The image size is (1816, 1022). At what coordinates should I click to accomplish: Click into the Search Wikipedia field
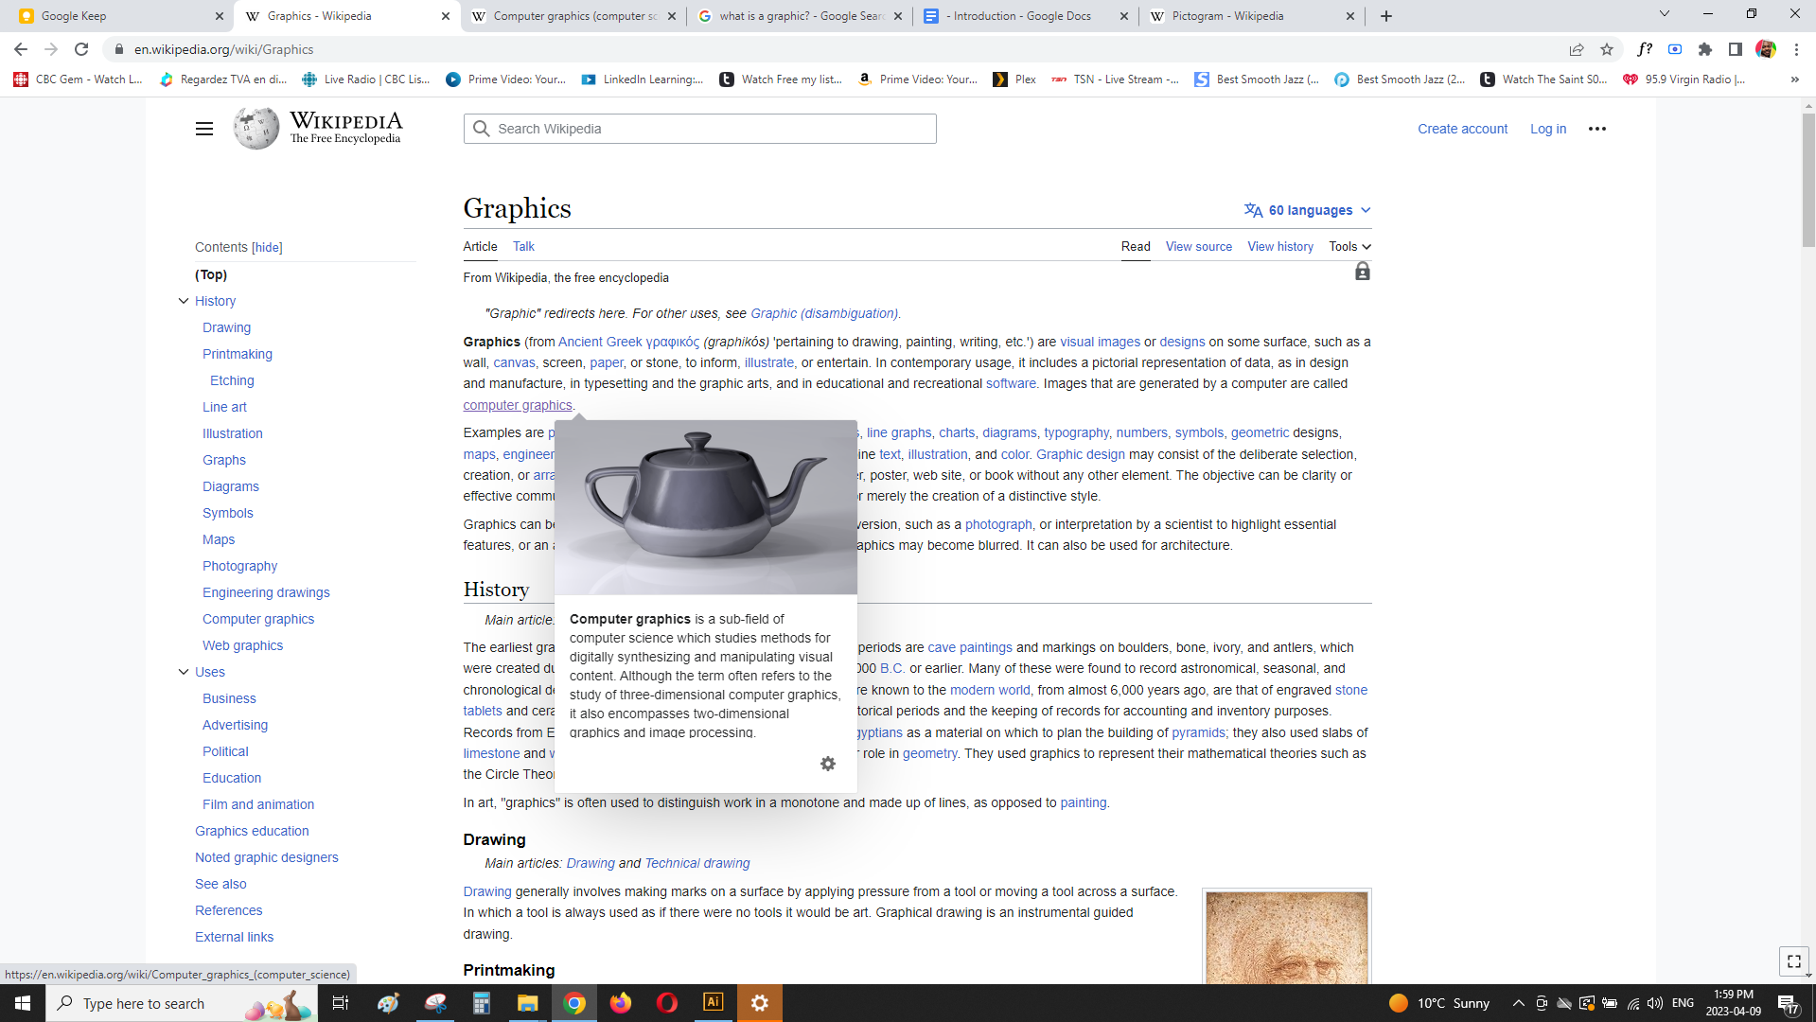(x=700, y=129)
